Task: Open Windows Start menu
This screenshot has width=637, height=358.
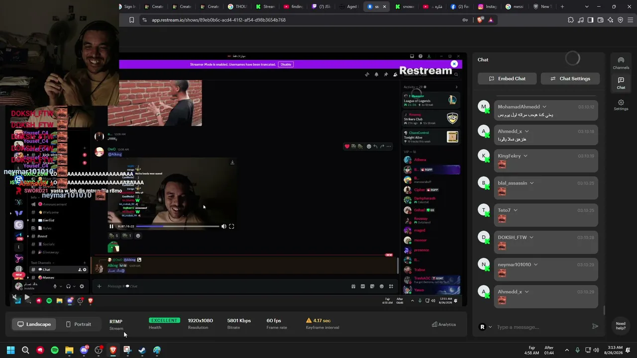Action: pos(10,350)
